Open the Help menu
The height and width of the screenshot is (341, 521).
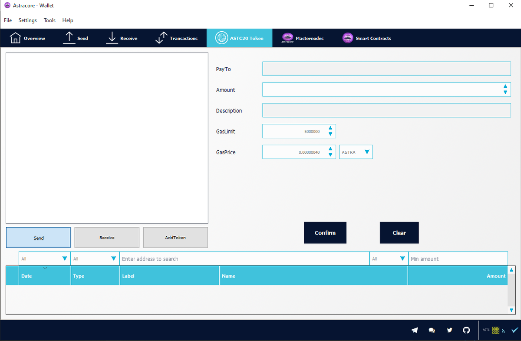(x=68, y=20)
